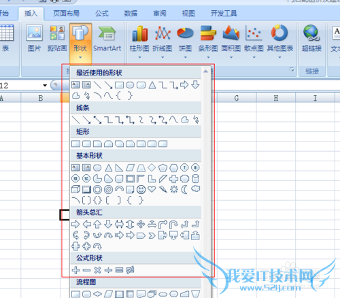Switch to the 数据 tab
This screenshot has width=340, height=298.
(x=131, y=14)
